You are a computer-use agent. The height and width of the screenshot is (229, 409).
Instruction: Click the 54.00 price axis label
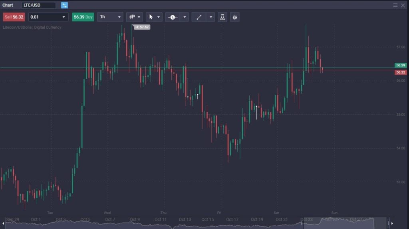(x=401, y=148)
